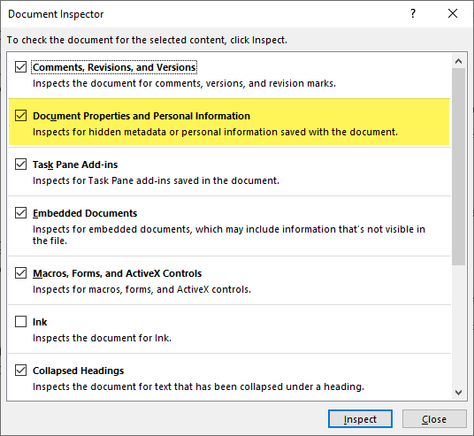Click the 'Embedded Documents' heading text
The image size is (474, 436).
85,213
